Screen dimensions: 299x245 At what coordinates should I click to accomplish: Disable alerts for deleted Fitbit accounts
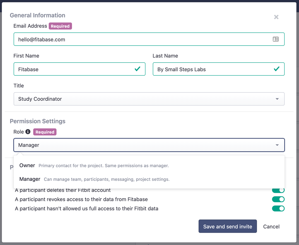(278, 190)
